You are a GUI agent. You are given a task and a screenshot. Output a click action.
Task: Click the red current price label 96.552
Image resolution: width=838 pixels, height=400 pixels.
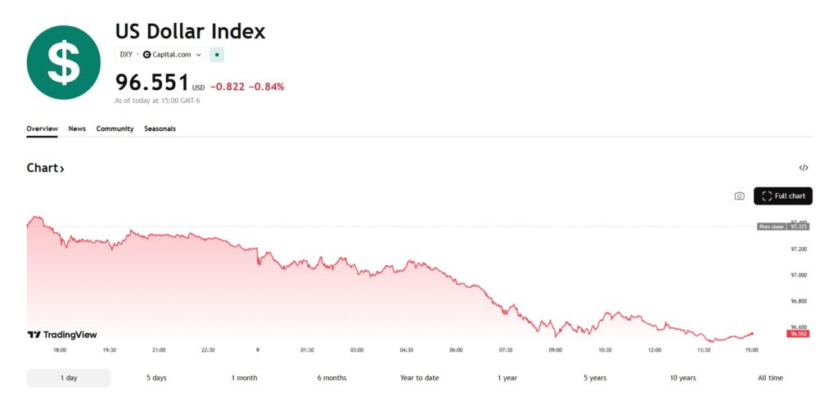798,334
